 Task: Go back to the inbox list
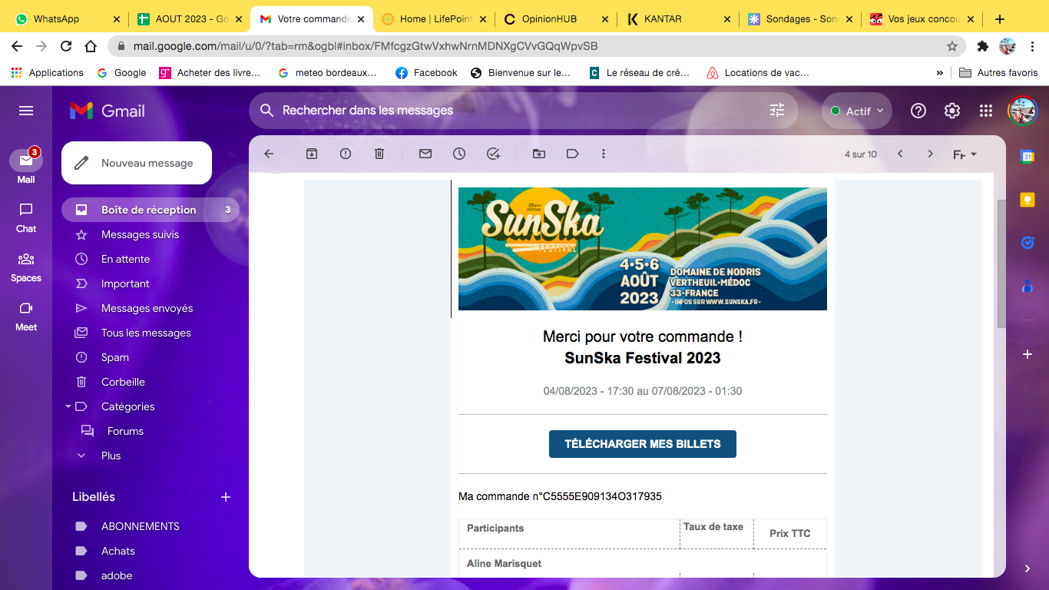pyautogui.click(x=269, y=154)
